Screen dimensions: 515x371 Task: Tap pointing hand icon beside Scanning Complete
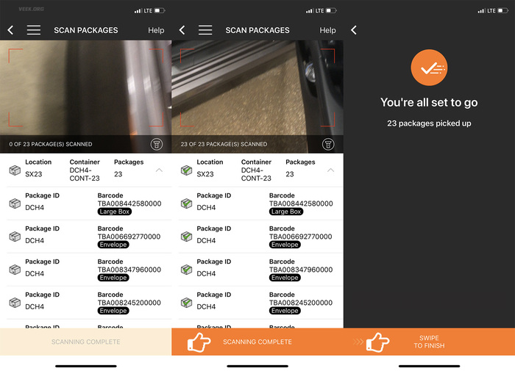199,342
